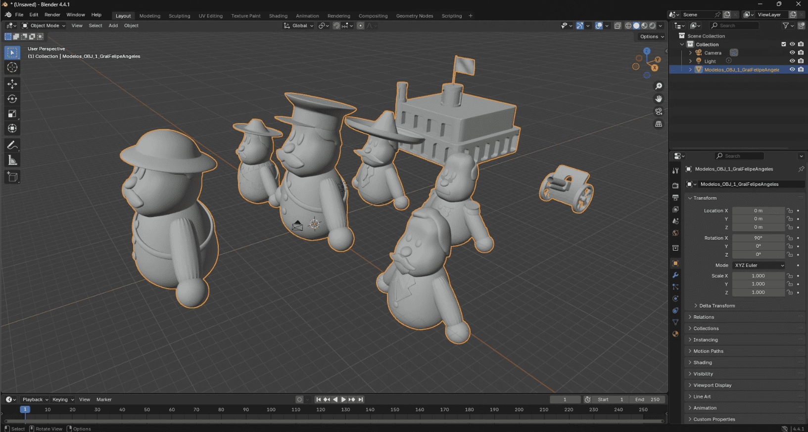Toggle visibility of the Light object

pos(792,61)
